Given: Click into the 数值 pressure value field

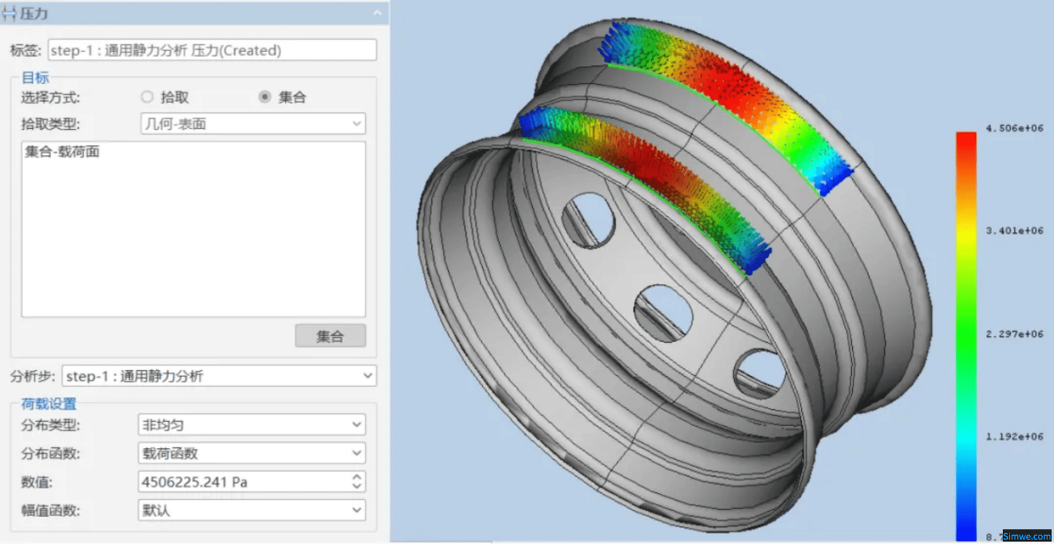Looking at the screenshot, I should (243, 482).
